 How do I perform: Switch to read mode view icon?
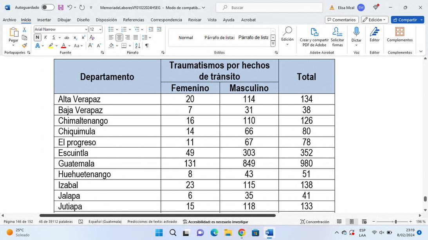point(339,222)
